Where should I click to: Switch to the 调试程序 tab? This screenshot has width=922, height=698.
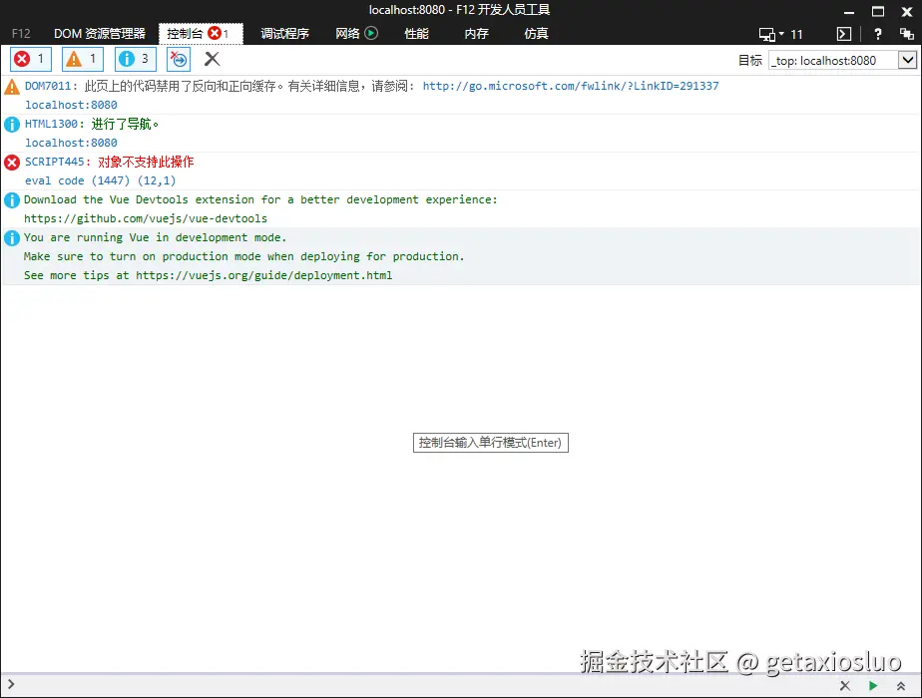tap(284, 33)
